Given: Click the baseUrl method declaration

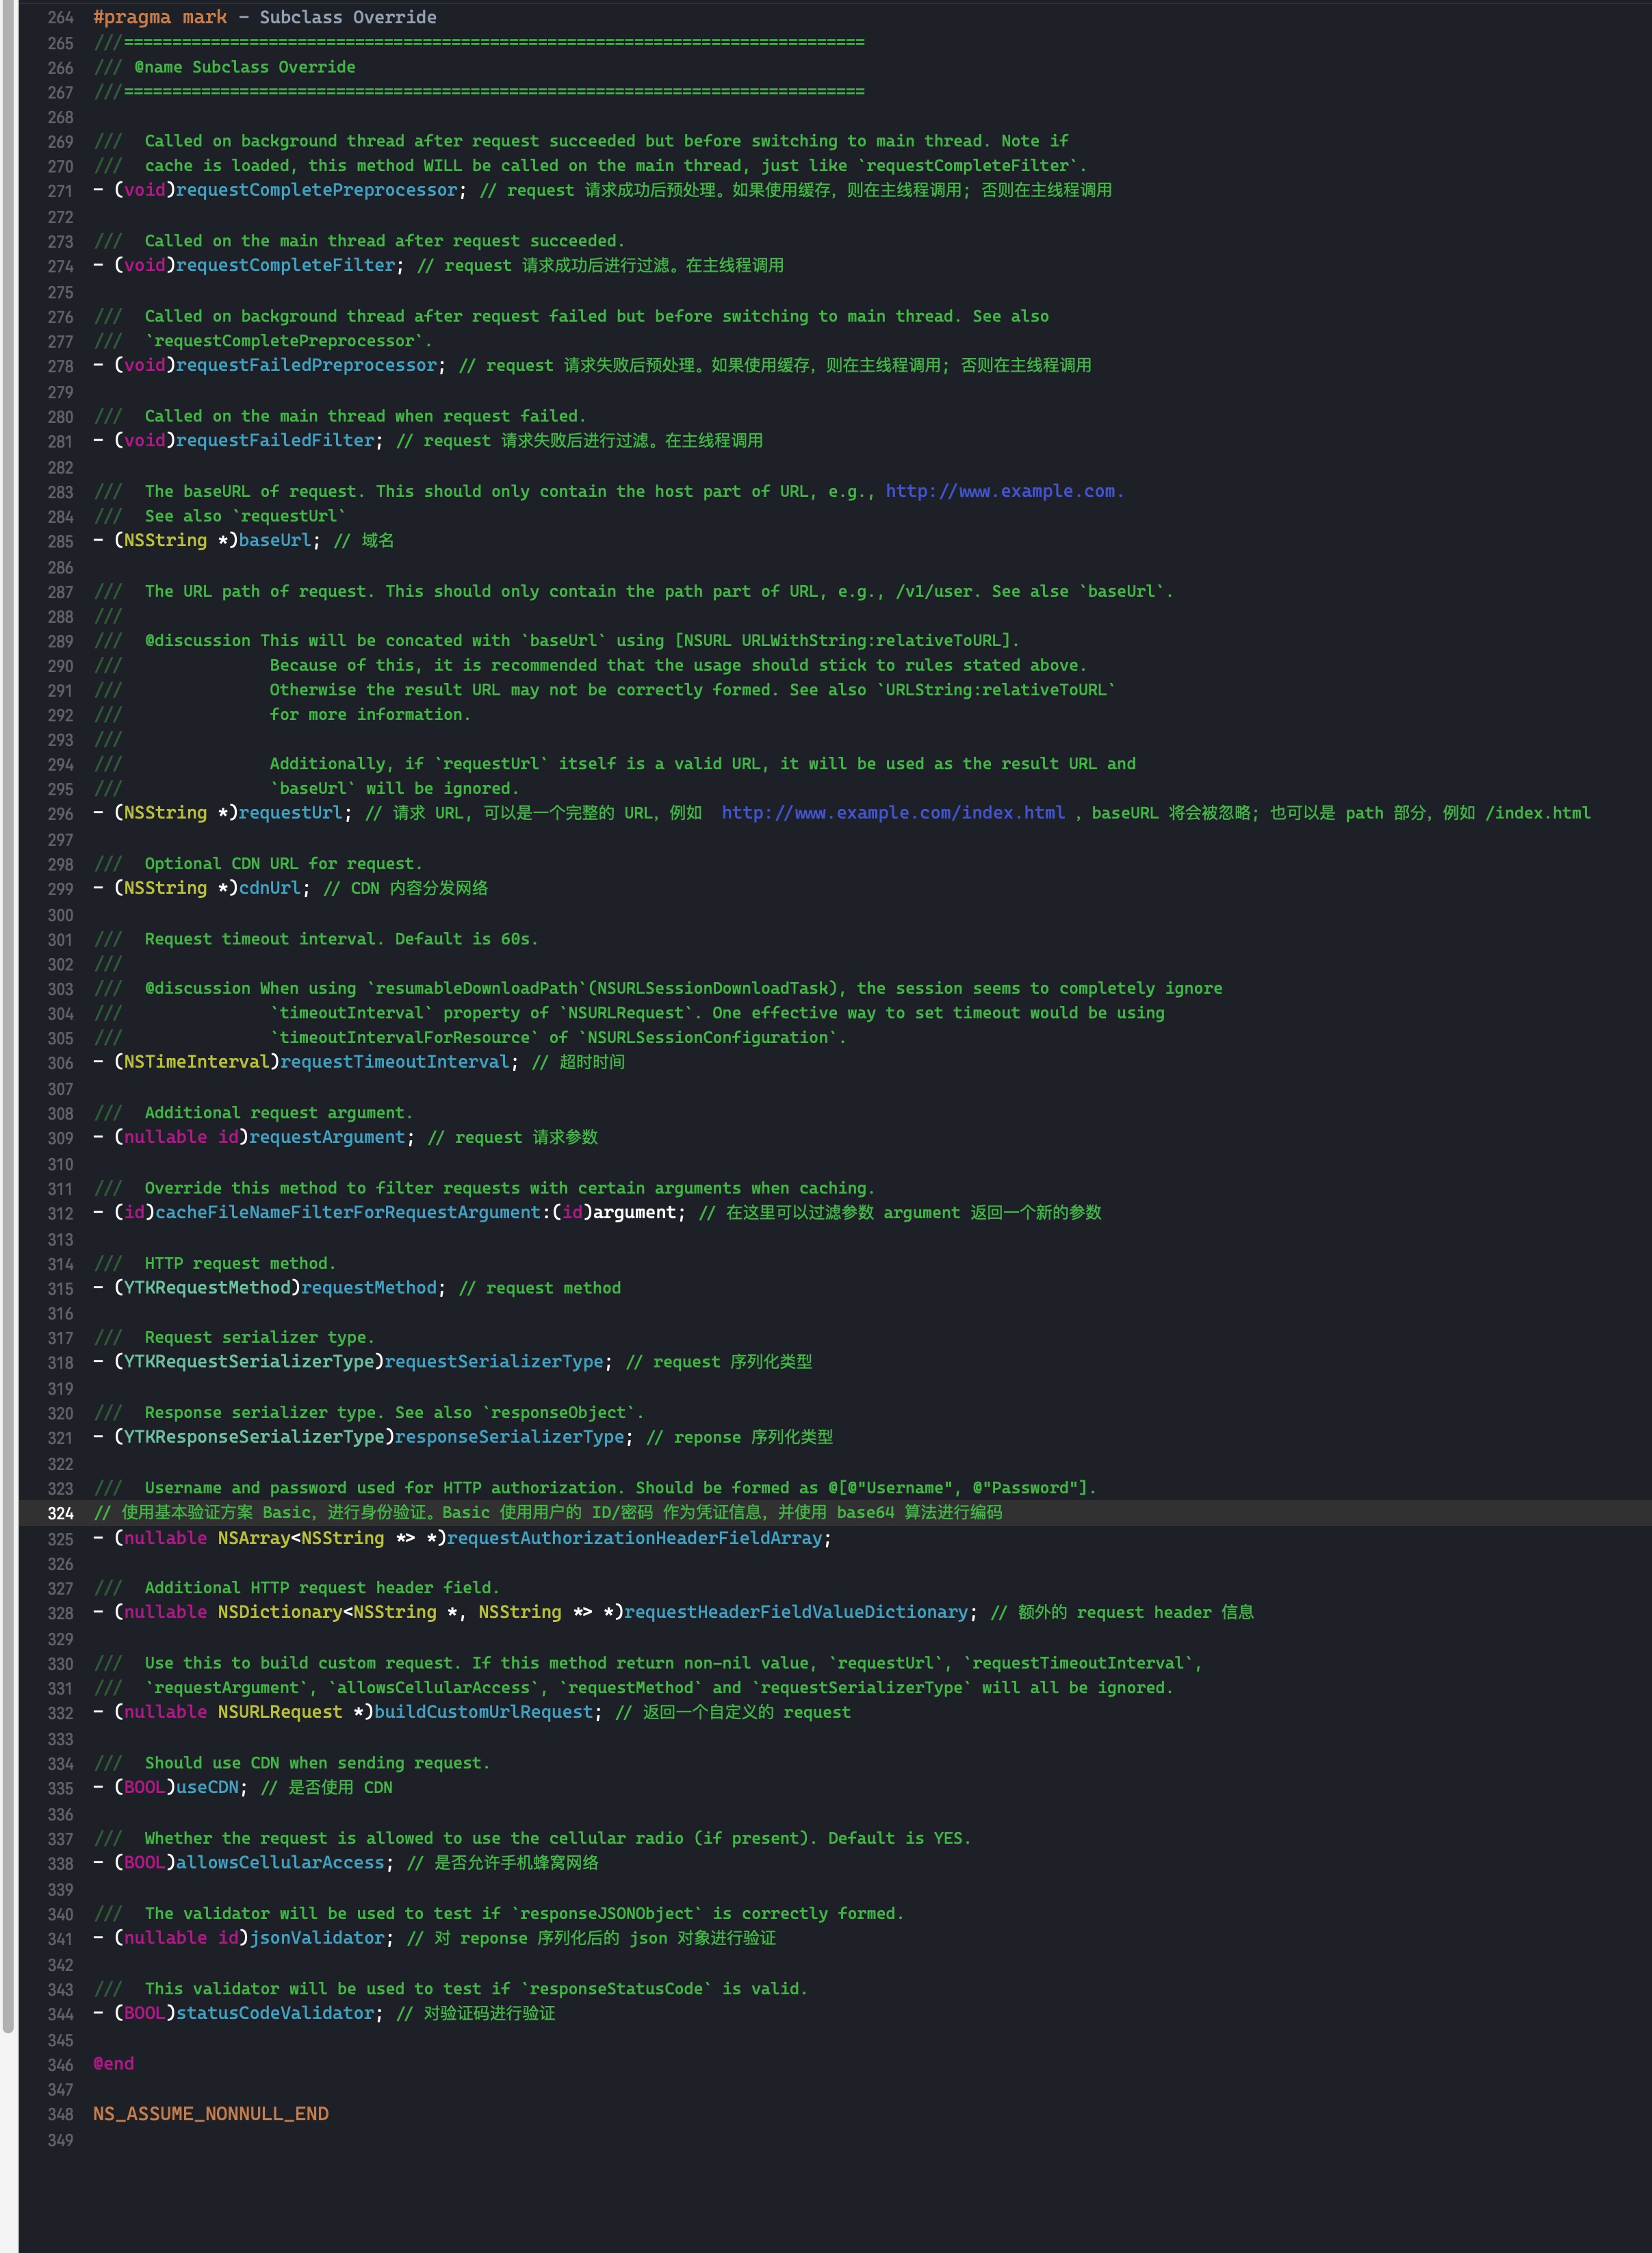Looking at the screenshot, I should click(x=274, y=540).
